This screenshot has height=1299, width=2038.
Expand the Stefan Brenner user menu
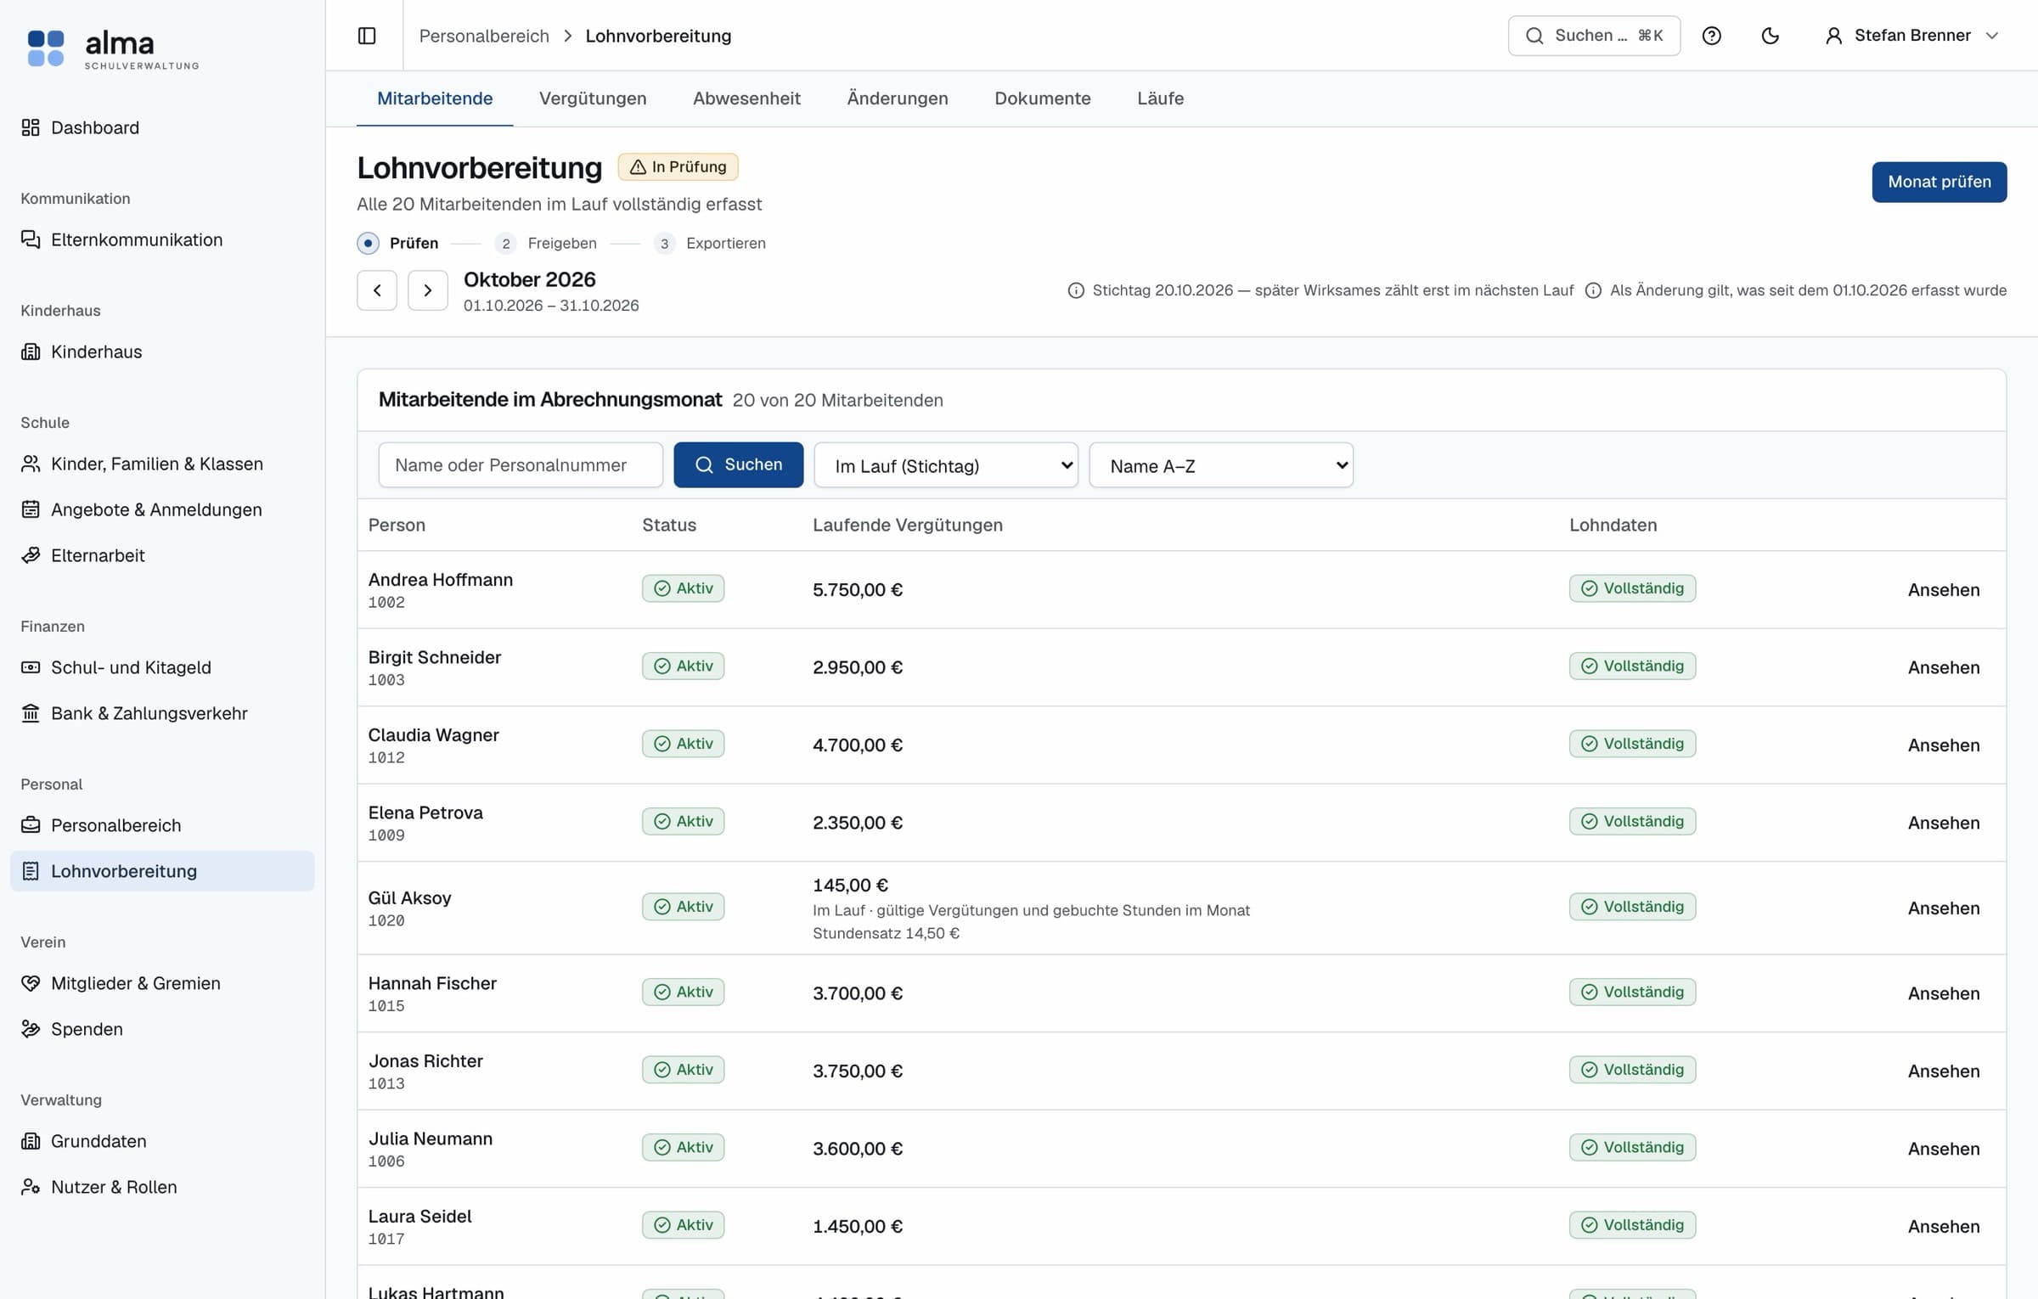(x=1912, y=36)
